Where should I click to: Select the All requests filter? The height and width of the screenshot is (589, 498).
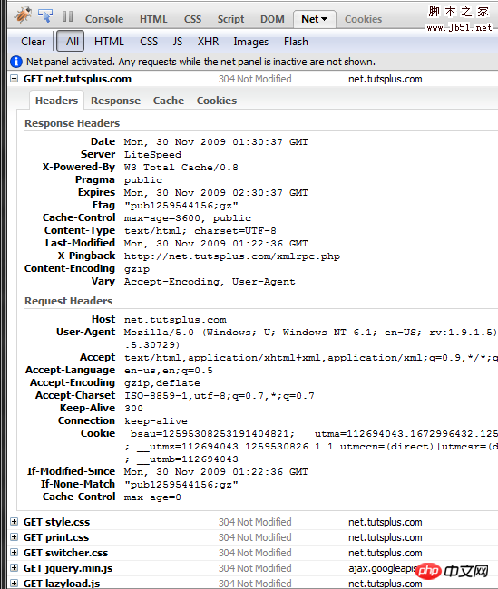tap(73, 42)
